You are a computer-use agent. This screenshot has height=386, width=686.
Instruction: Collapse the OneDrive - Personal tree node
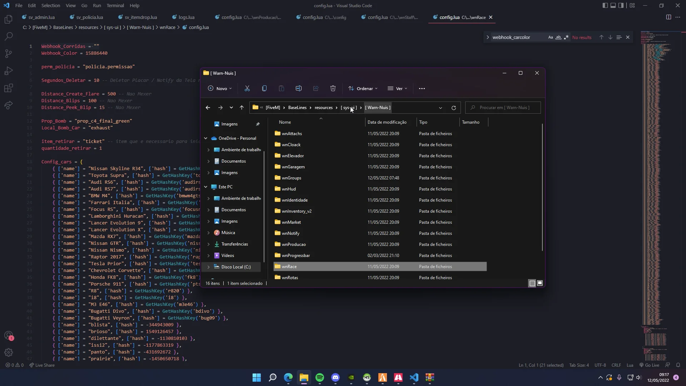pos(206,138)
